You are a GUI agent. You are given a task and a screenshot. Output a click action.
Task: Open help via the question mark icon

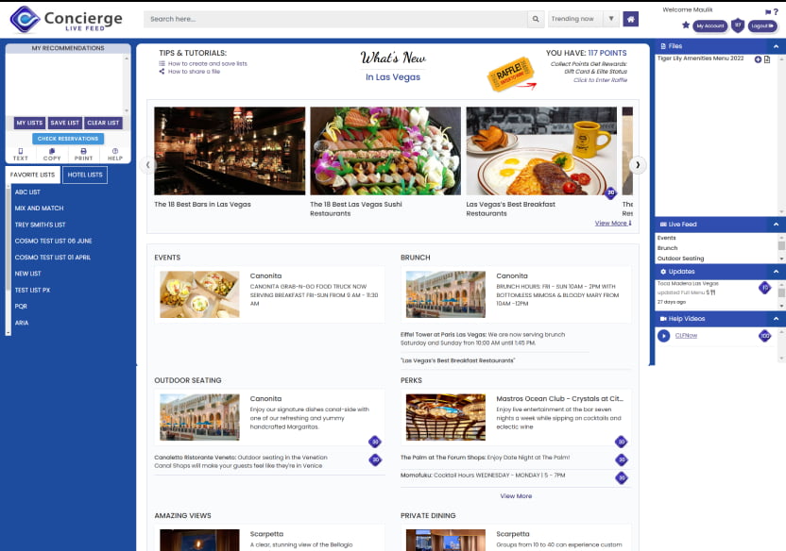pyautogui.click(x=776, y=11)
